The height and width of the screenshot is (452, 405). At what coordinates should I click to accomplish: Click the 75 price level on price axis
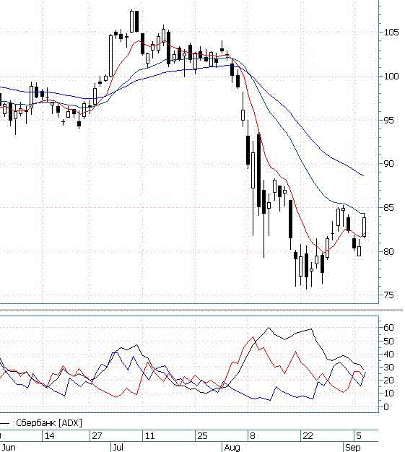click(388, 295)
